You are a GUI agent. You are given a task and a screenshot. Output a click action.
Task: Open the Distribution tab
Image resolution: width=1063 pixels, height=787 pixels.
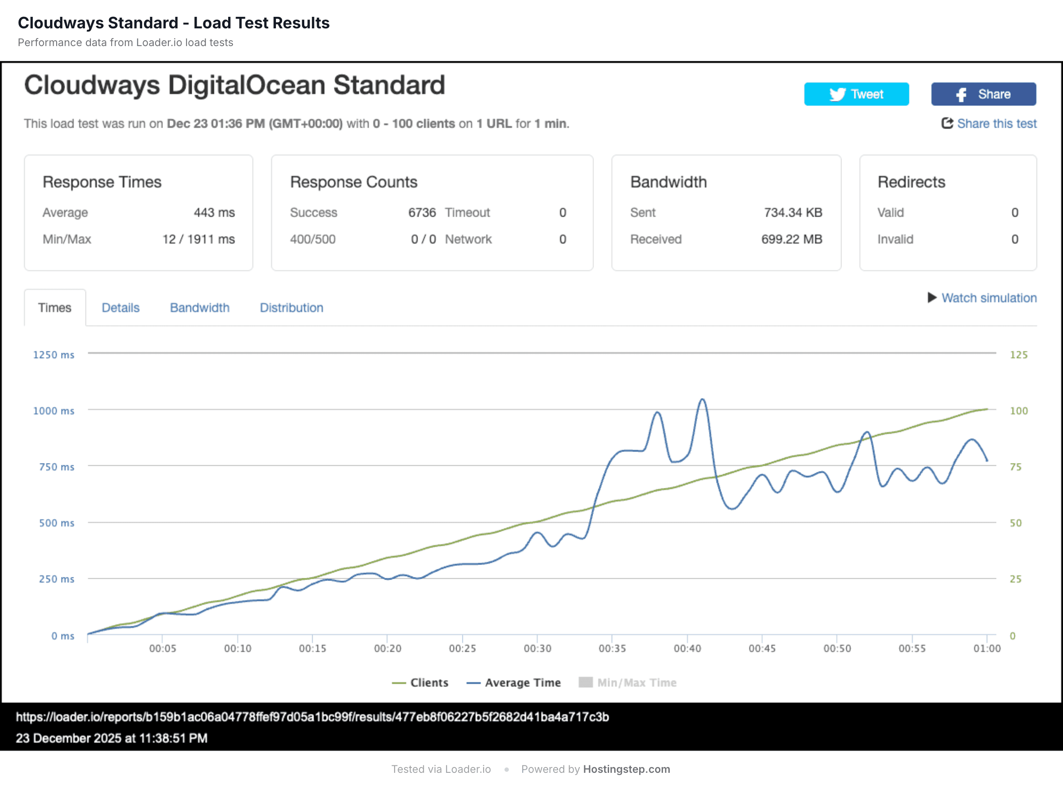pos(291,308)
